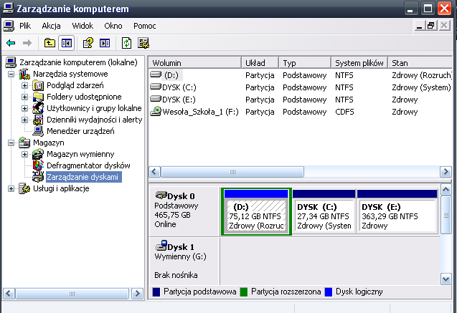Click the CD icon of Wesoła_Szkoła_1 (F:)
Image resolution: width=457 pixels, height=313 pixels.
click(156, 111)
